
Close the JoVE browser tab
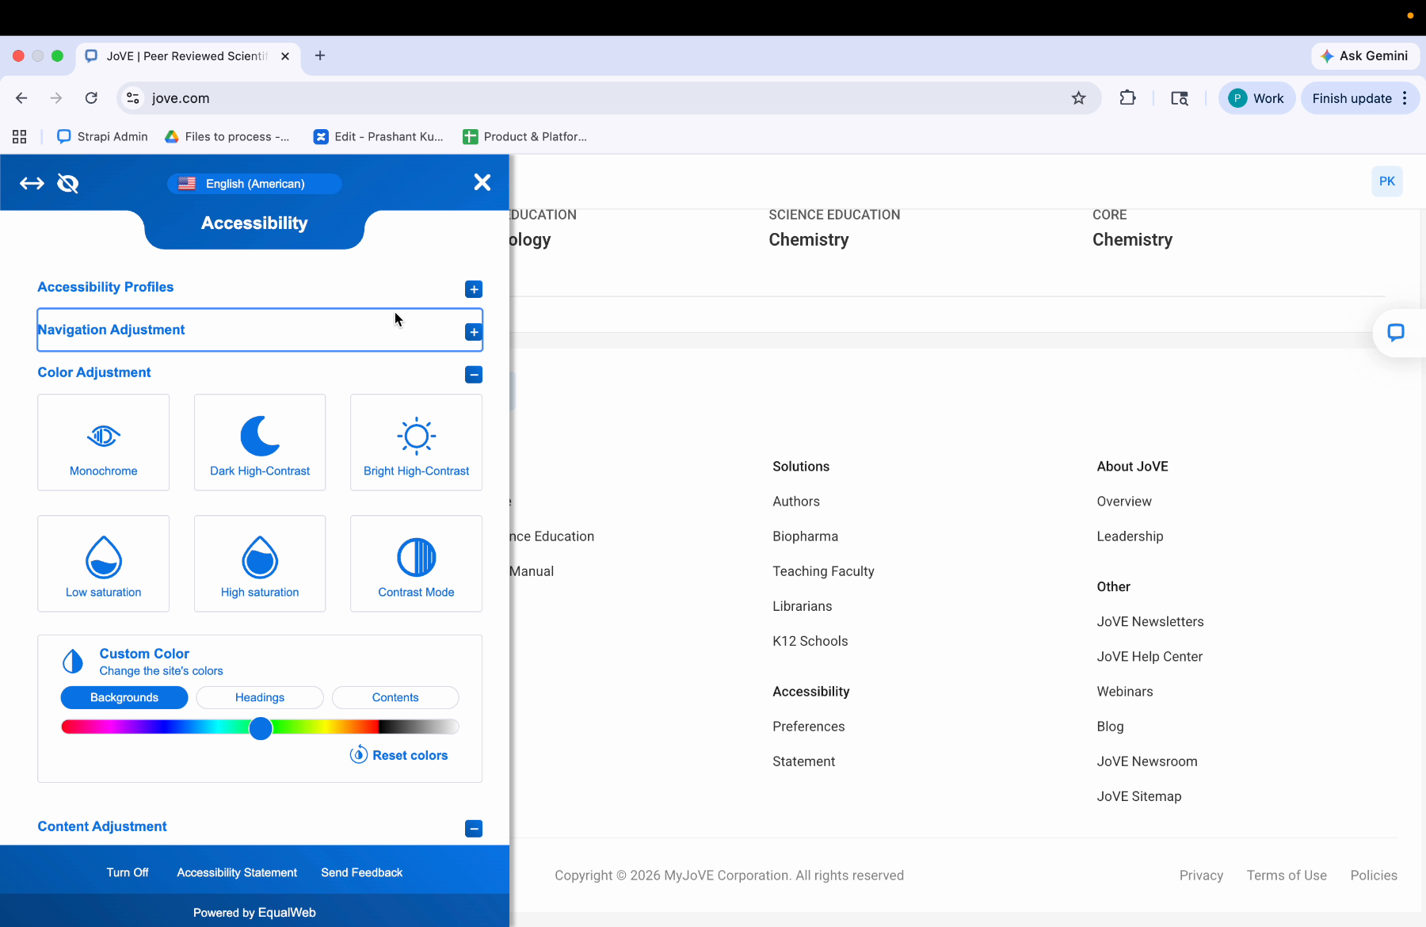pyautogui.click(x=285, y=56)
